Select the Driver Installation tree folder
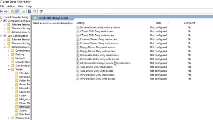Image resolution: width=213 pixels, height=120 pixels. (x=25, y=77)
